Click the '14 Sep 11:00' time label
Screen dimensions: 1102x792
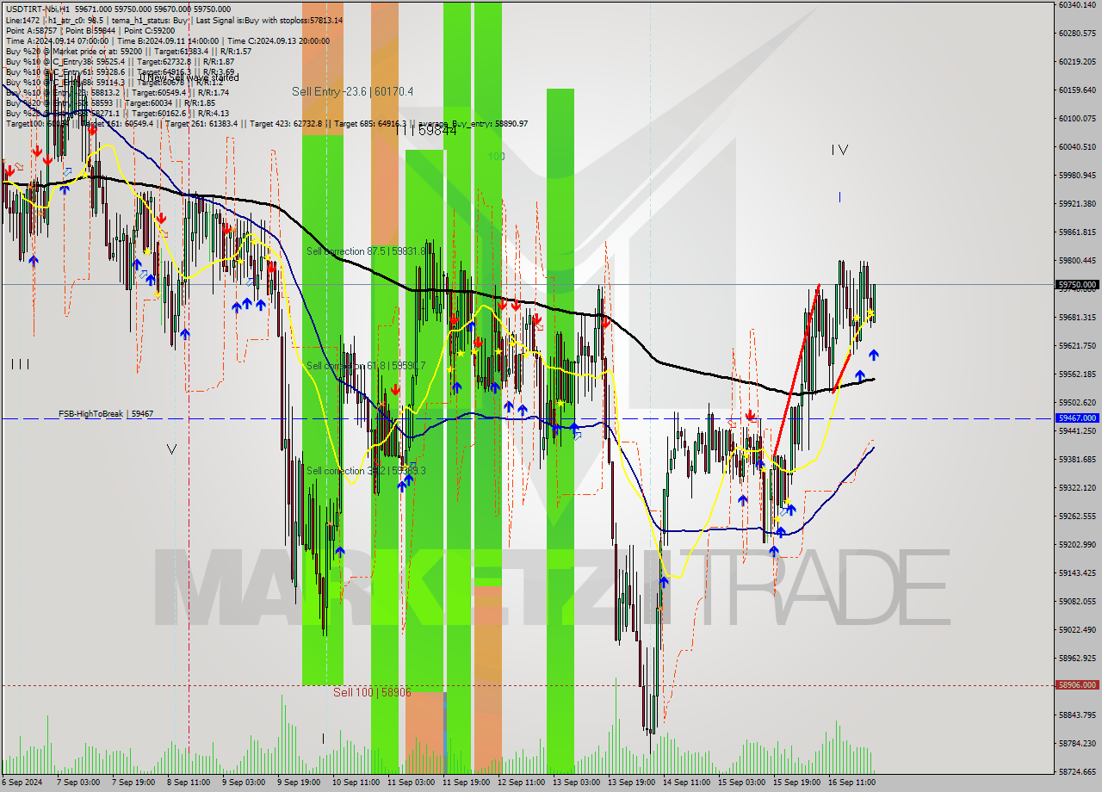(686, 783)
